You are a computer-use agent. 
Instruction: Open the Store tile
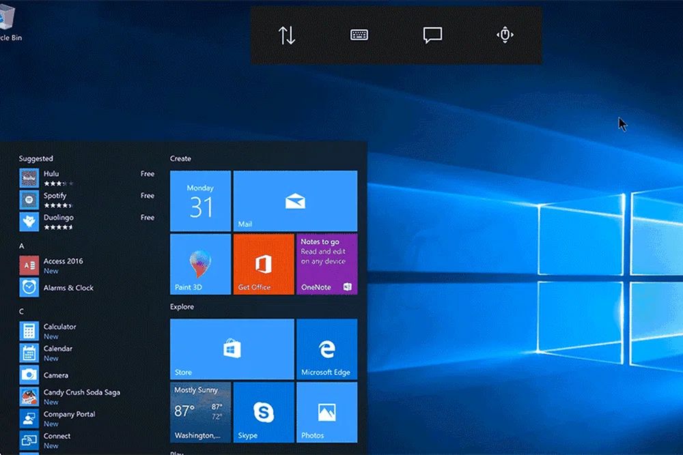click(232, 349)
